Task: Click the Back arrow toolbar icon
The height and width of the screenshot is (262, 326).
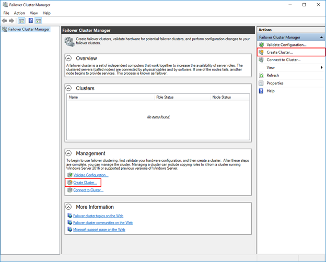Action: click(4, 20)
